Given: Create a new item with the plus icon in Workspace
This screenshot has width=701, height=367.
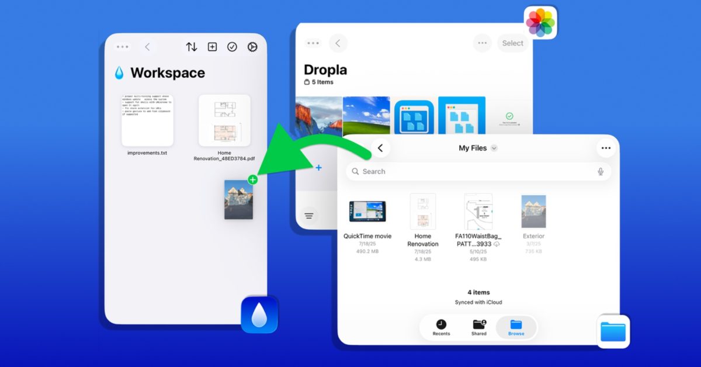Looking at the screenshot, I should point(211,47).
